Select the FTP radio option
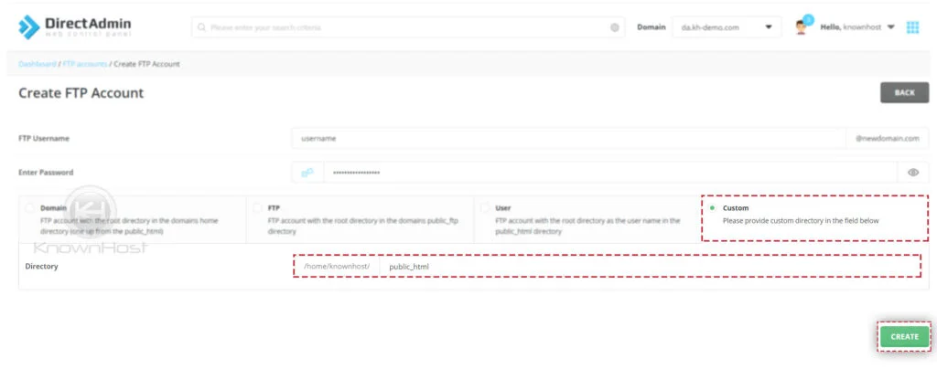Image resolution: width=937 pixels, height=369 pixels. [x=258, y=208]
